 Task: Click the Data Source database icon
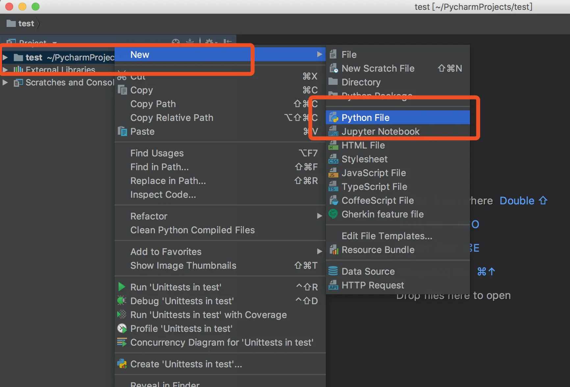pyautogui.click(x=333, y=271)
